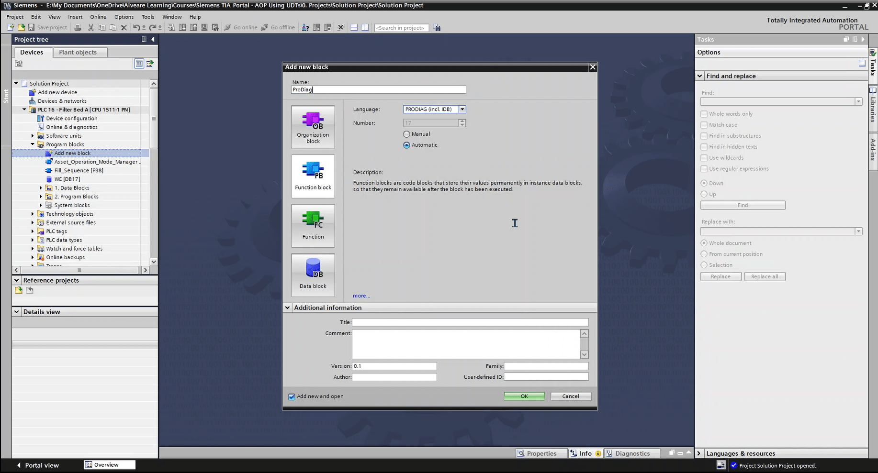Select the Manual numbering radio button
Image resolution: width=878 pixels, height=473 pixels.
tap(406, 134)
